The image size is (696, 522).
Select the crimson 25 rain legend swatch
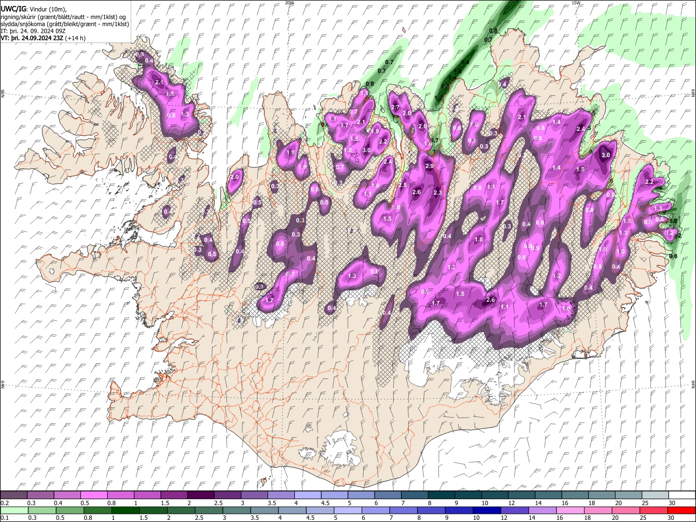point(654,511)
